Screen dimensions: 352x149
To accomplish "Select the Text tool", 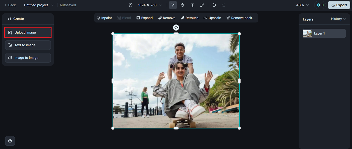I will 192,5.
